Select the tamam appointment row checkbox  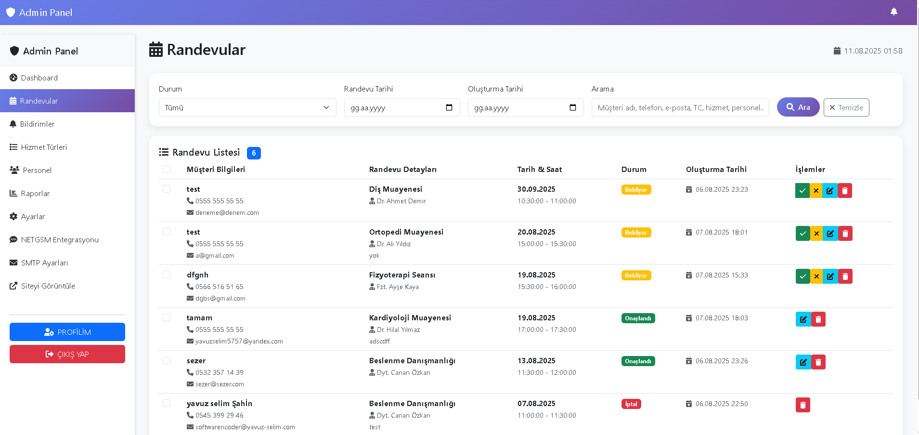(x=167, y=317)
